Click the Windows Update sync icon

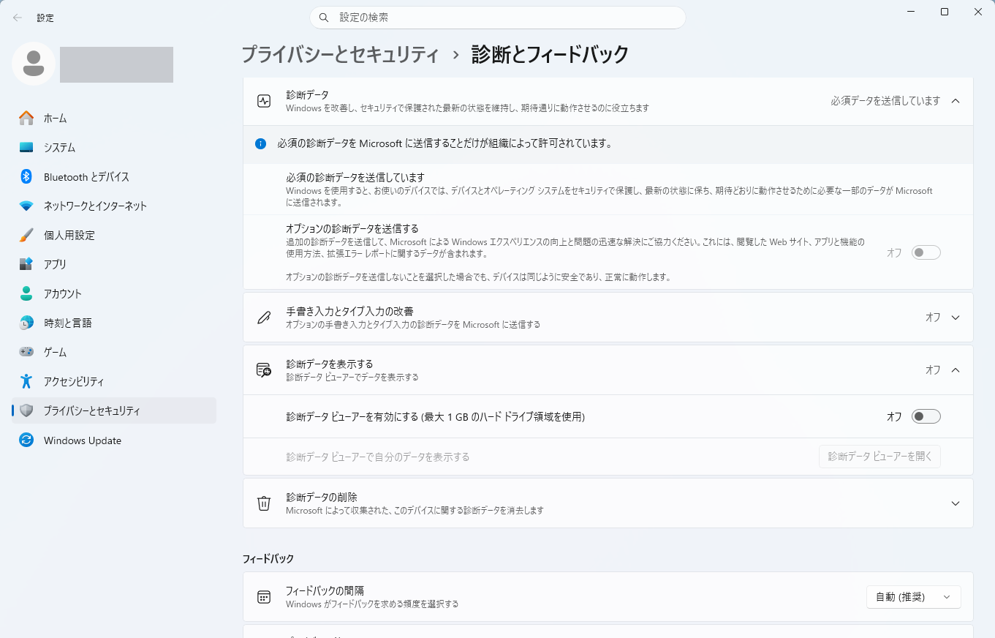coord(26,440)
